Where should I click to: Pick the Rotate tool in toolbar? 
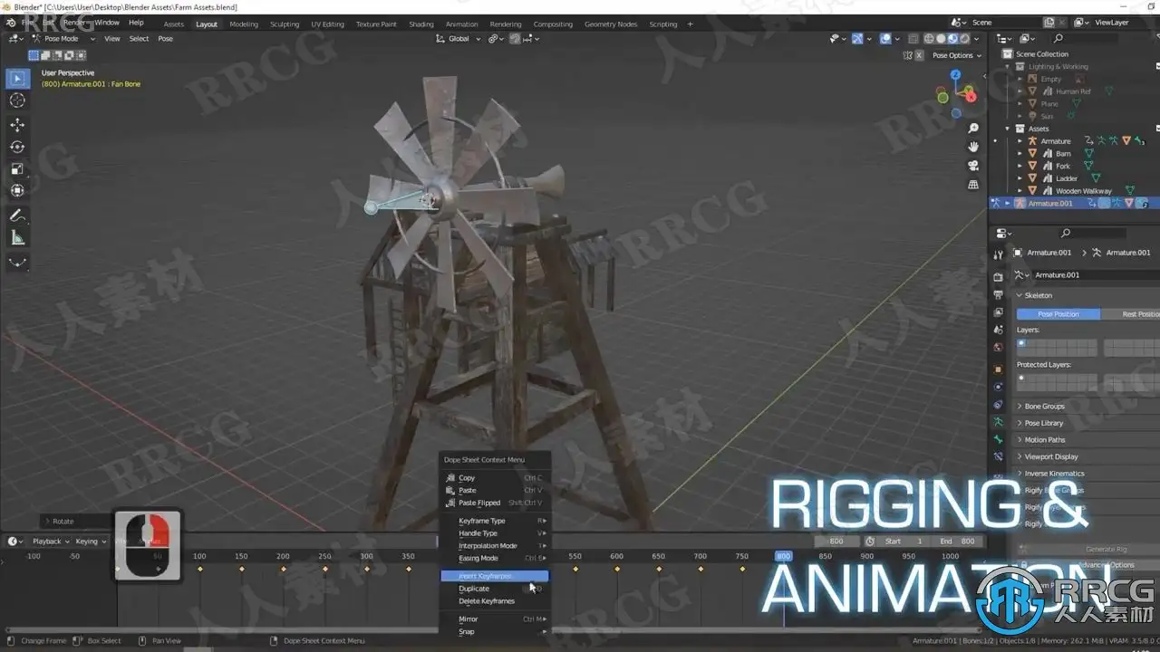17,147
